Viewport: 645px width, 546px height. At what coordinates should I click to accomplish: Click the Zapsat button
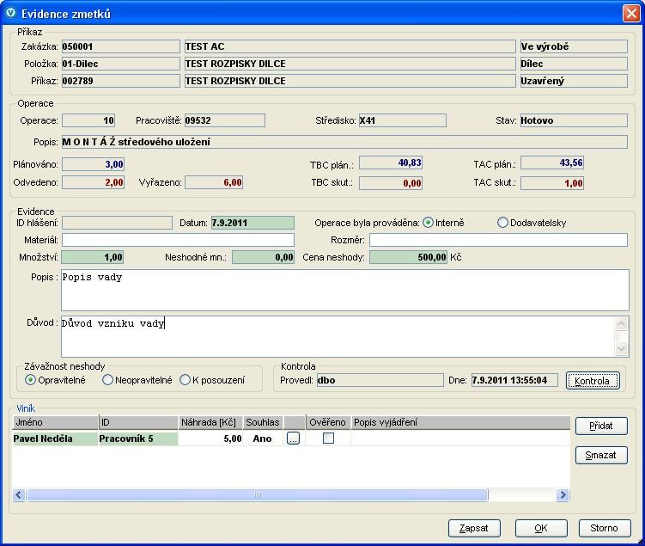tap(474, 528)
